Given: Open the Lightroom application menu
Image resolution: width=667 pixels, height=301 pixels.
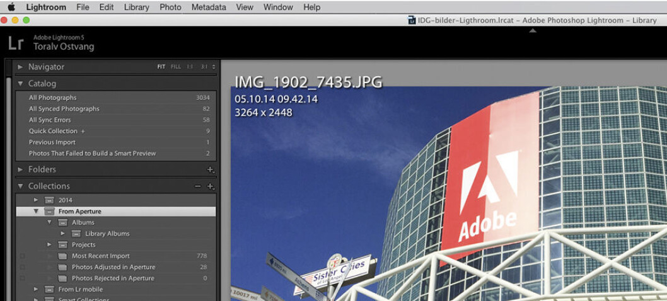Looking at the screenshot, I should [x=46, y=7].
